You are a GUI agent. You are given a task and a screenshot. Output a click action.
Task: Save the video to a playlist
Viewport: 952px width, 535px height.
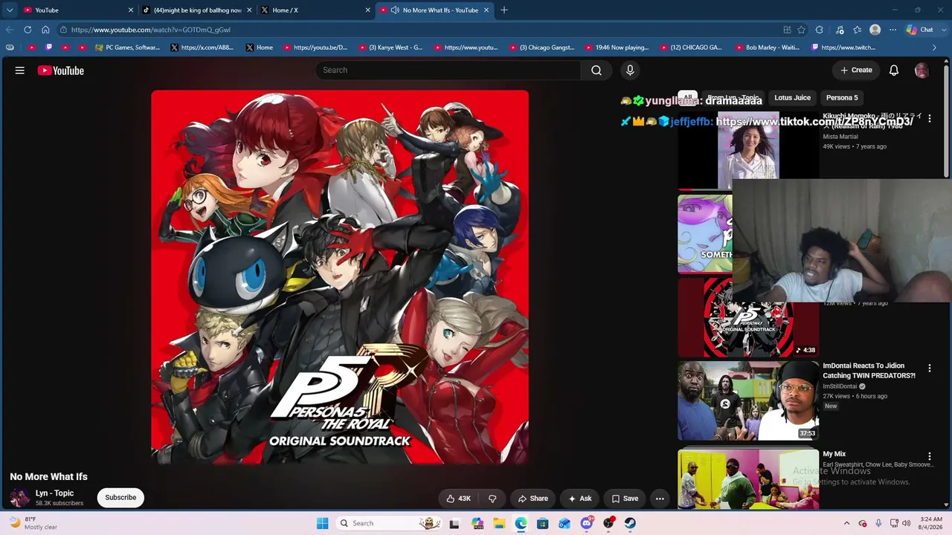[x=625, y=499]
